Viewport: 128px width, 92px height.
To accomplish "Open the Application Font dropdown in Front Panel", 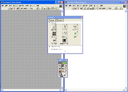I will tap(28, 8).
